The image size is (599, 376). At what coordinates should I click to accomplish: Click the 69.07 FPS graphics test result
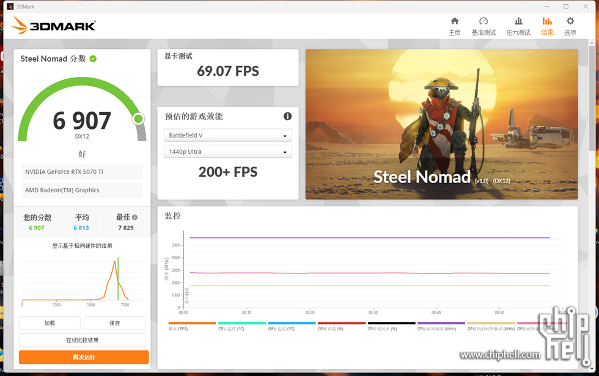pyautogui.click(x=227, y=71)
